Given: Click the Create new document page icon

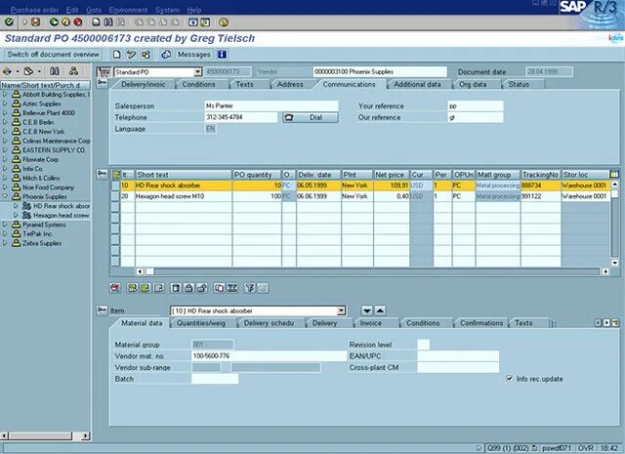Looking at the screenshot, I should tap(116, 55).
